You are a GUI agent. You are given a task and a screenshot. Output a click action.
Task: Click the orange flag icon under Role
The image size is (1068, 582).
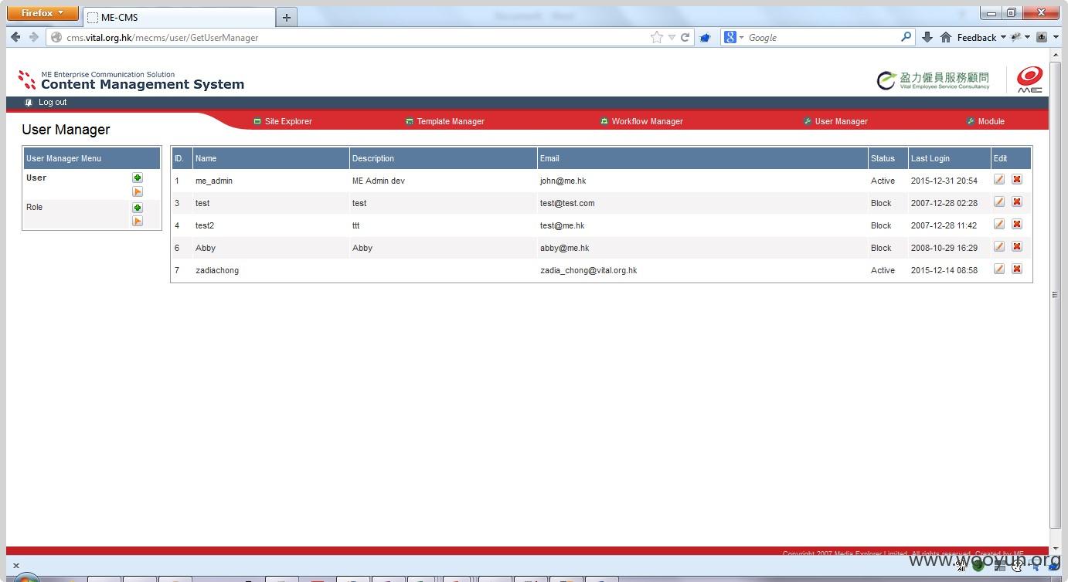pos(138,221)
